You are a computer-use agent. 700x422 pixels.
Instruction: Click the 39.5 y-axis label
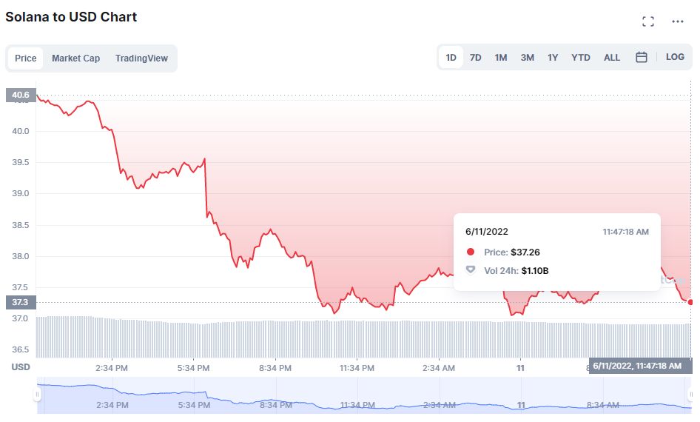point(21,163)
